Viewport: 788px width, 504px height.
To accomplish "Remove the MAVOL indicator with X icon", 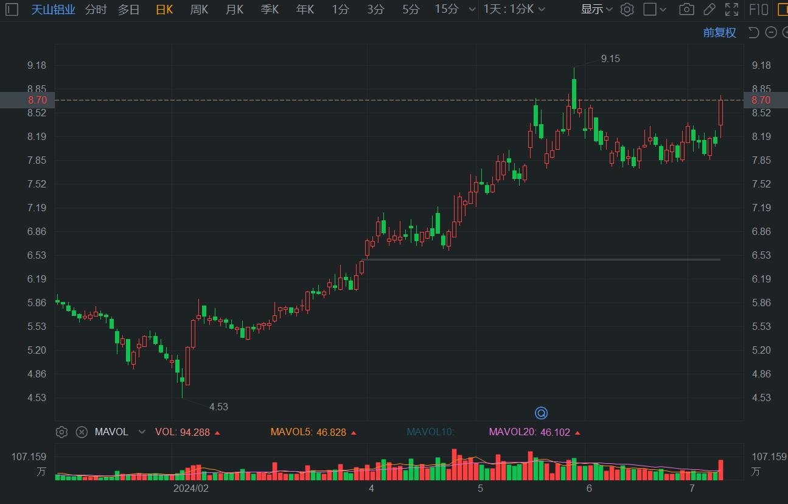I will click(x=82, y=432).
